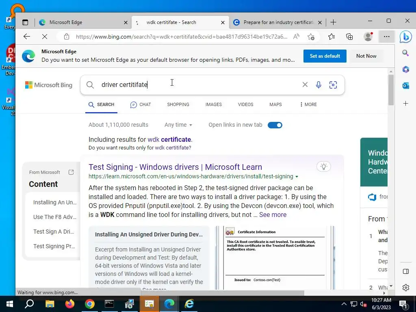Open sidebar search icon
The image size is (416, 312).
[x=405, y=53]
